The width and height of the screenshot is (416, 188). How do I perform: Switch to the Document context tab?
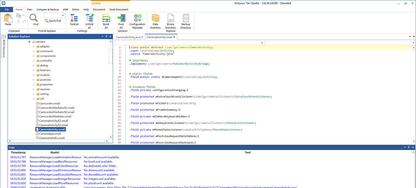[99, 9]
